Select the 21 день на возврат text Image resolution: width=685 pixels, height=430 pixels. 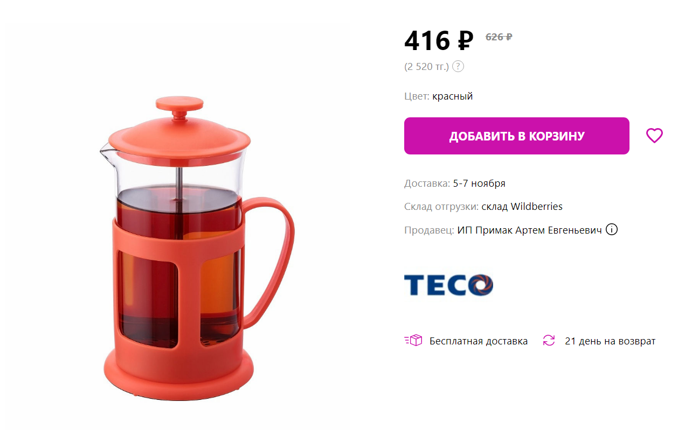click(610, 341)
